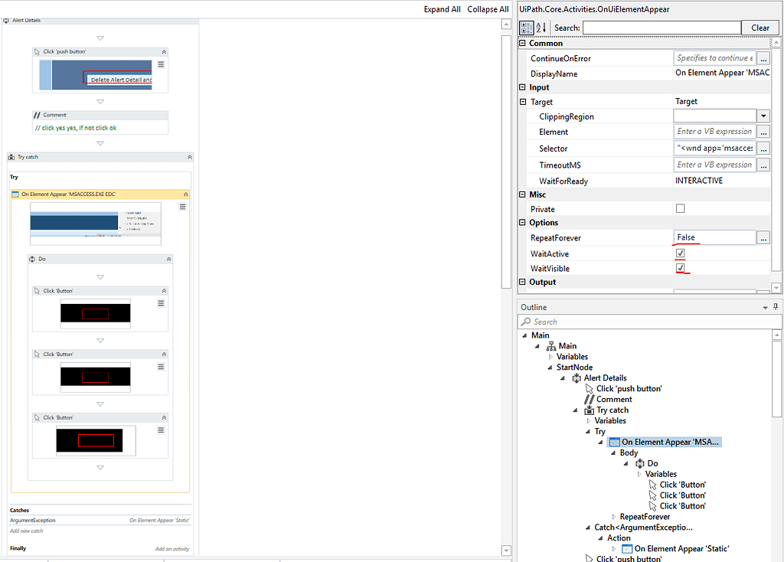Pin the Outline panel
784x562 pixels.
[x=776, y=307]
